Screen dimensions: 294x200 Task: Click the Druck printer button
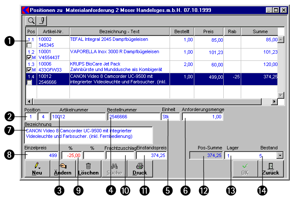pos(140,169)
